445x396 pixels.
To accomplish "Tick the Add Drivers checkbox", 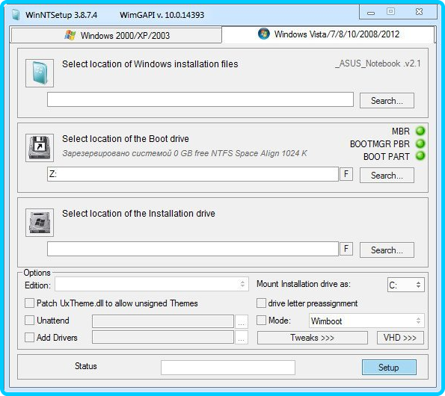I will pyautogui.click(x=29, y=337).
